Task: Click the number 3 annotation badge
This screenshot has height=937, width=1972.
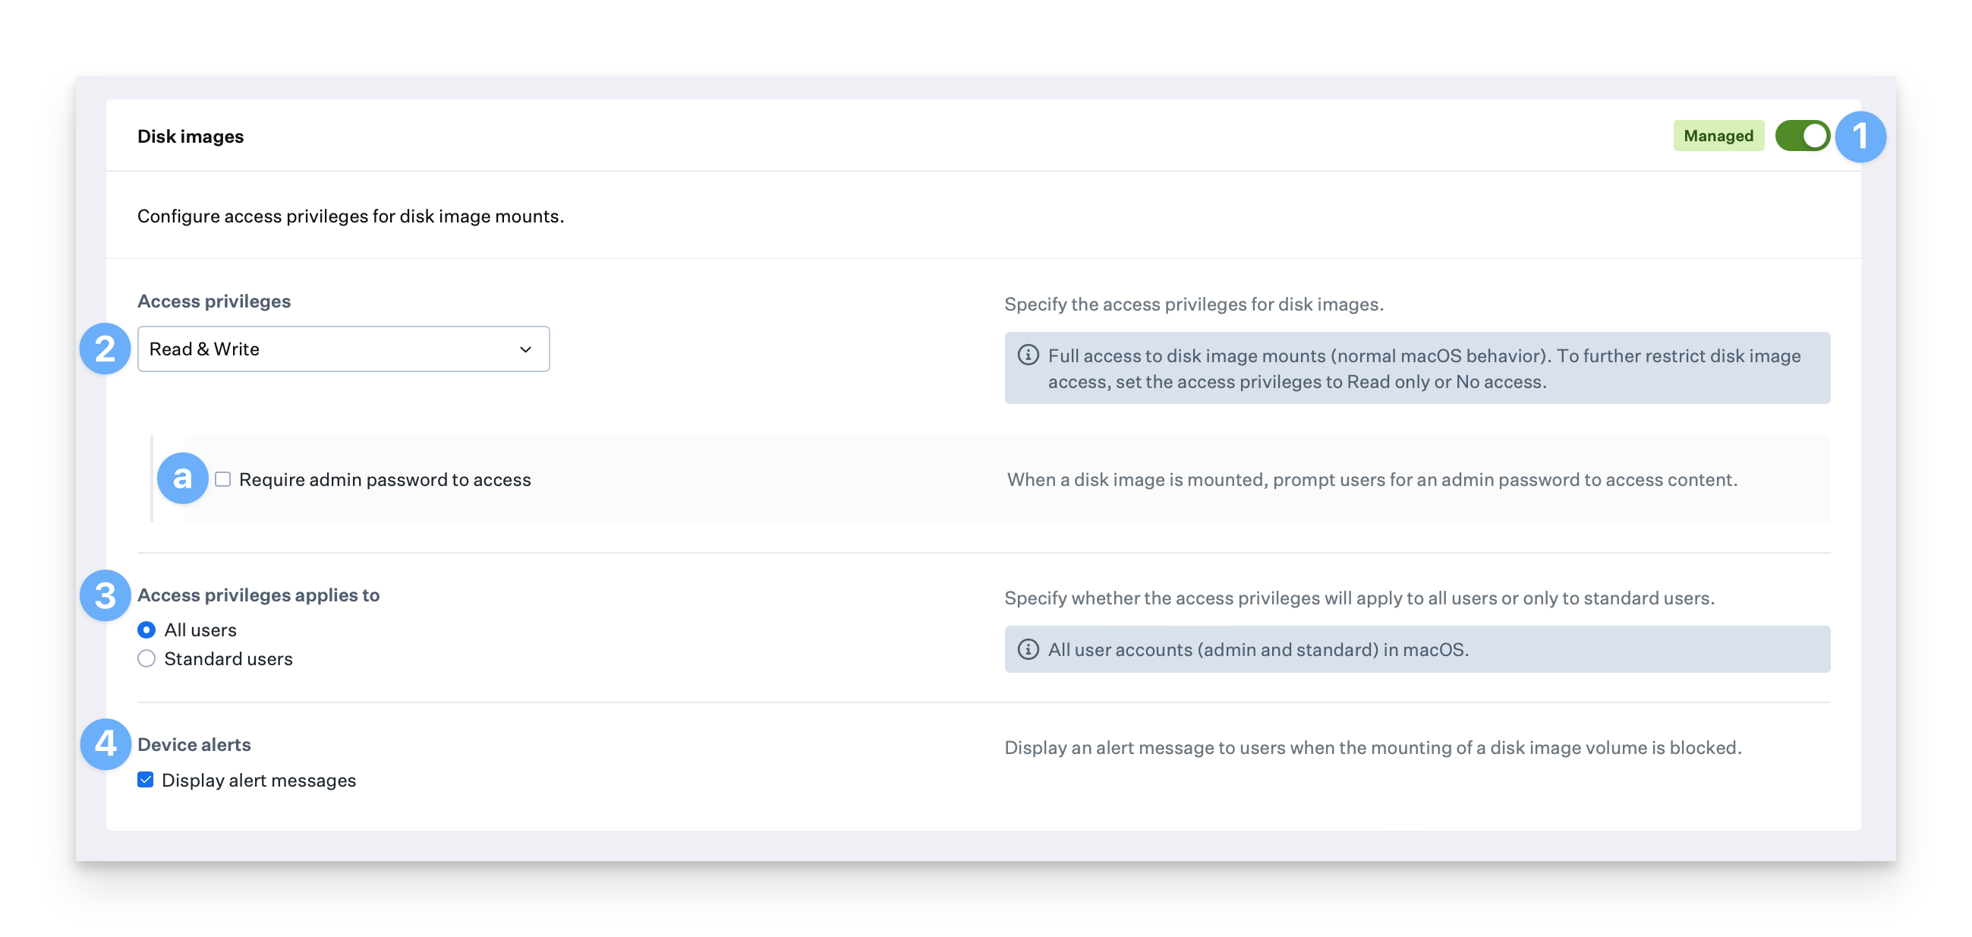Action: (x=105, y=595)
